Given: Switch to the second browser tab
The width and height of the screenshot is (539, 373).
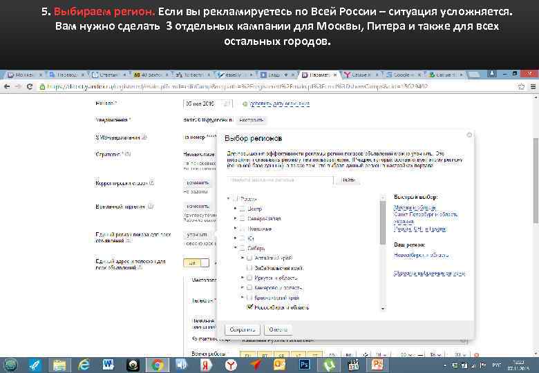Looking at the screenshot, I should pyautogui.click(x=67, y=75).
